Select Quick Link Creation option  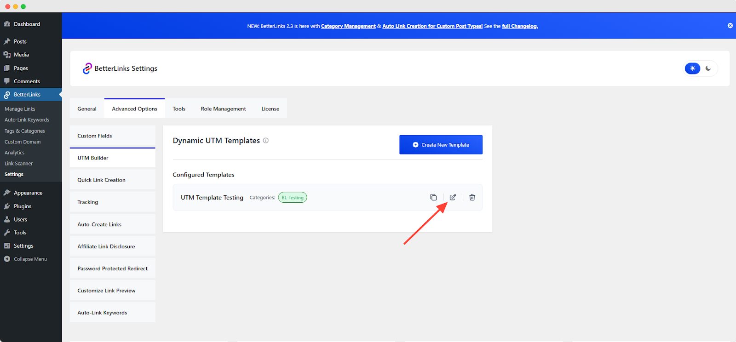click(x=113, y=180)
